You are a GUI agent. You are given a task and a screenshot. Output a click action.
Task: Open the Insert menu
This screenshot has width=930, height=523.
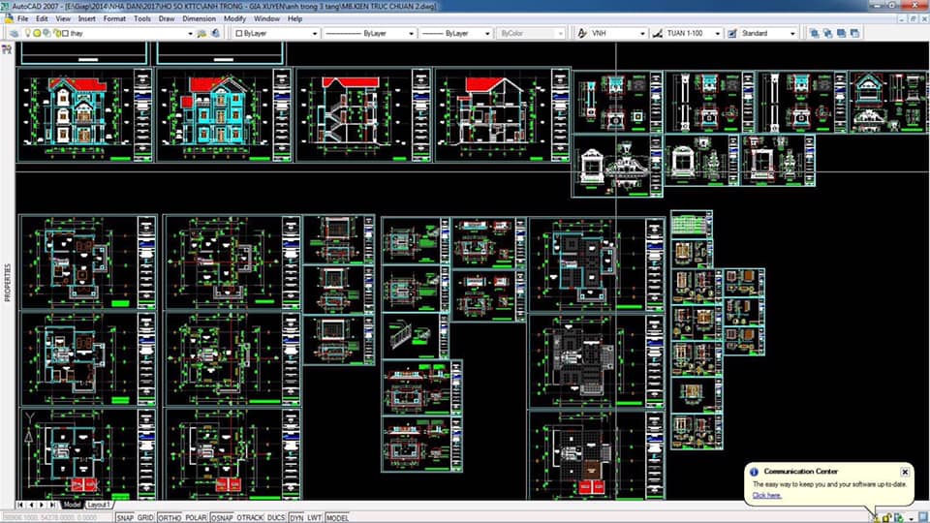(x=86, y=19)
